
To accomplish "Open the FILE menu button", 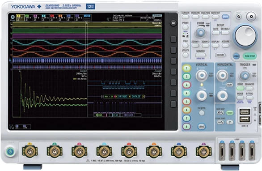I will point(185,45).
